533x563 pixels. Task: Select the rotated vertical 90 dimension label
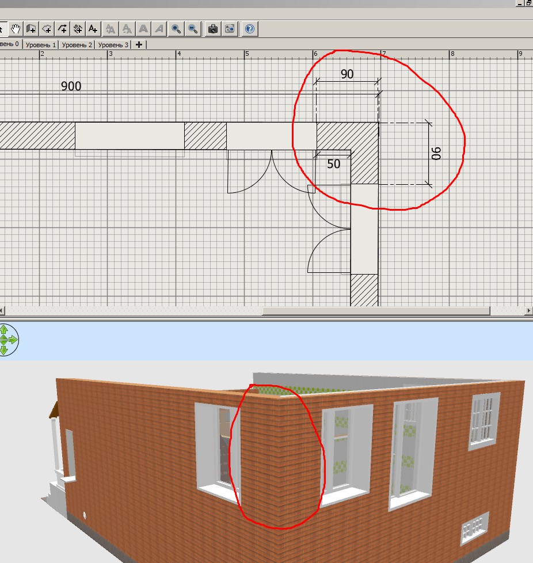click(x=436, y=153)
